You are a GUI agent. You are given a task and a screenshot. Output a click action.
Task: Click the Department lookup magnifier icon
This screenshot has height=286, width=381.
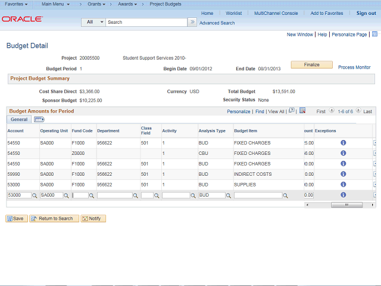pyautogui.click(x=136, y=195)
